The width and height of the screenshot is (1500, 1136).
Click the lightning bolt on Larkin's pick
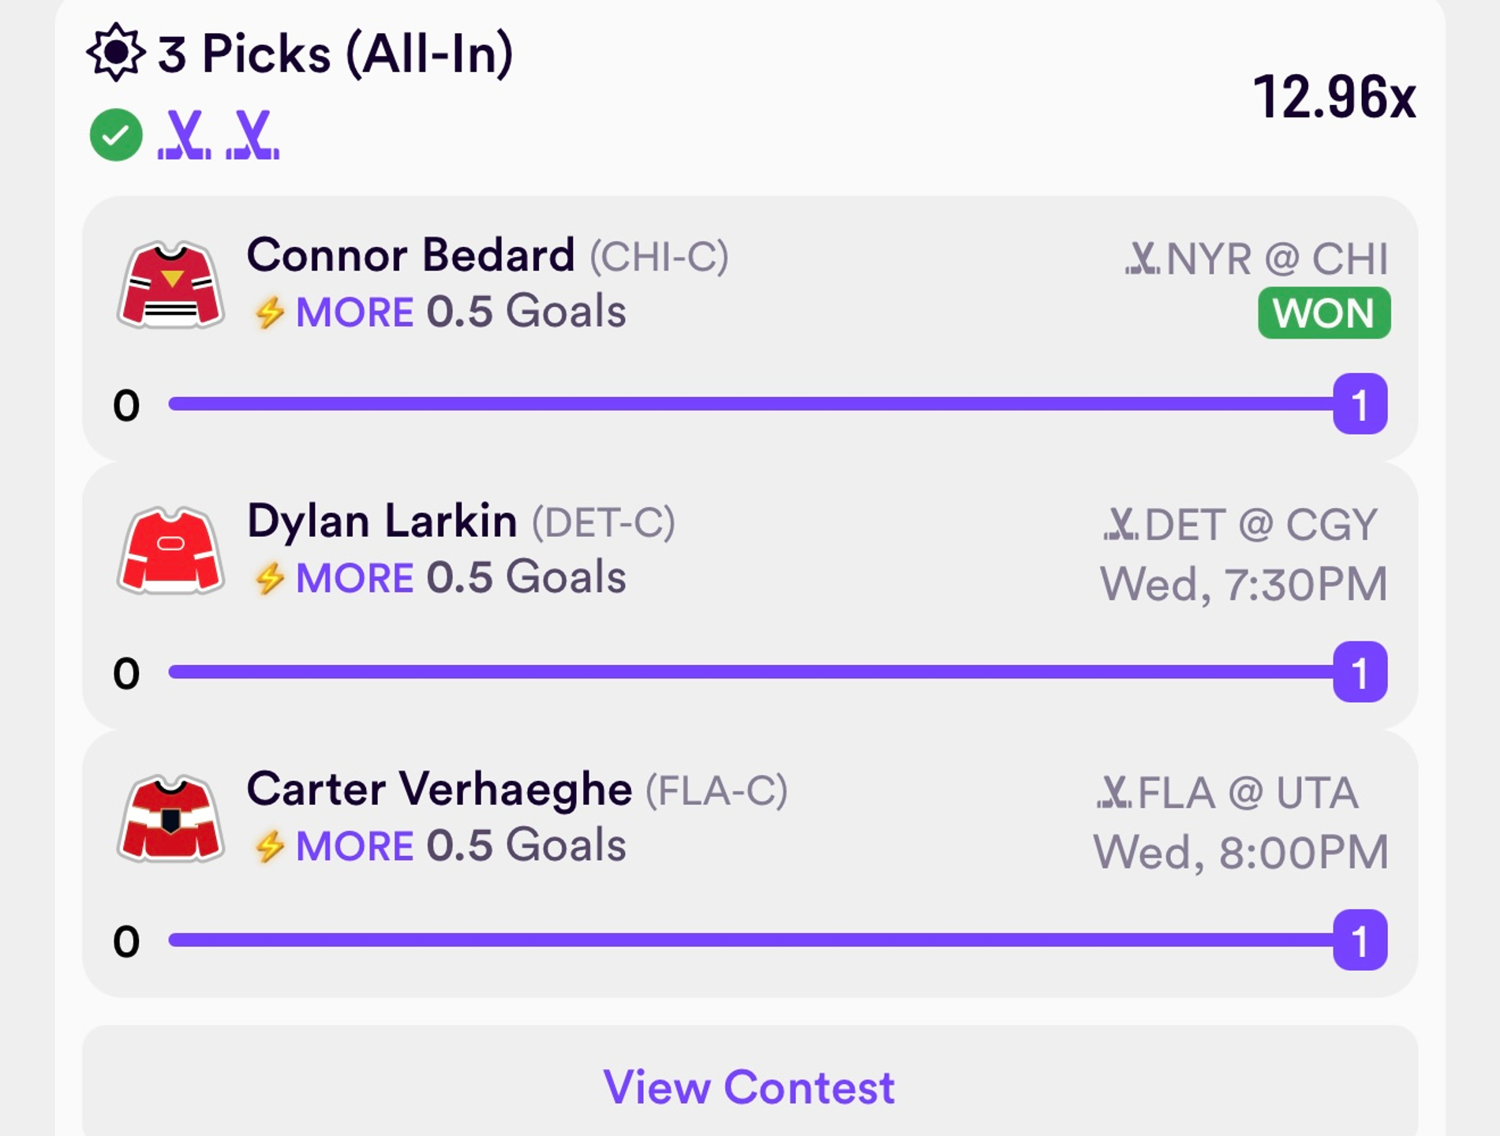tap(269, 578)
